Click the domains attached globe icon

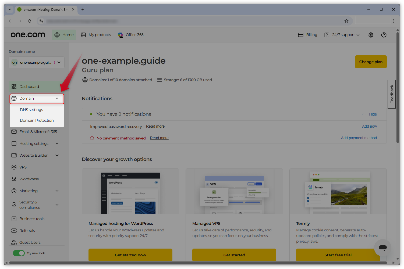[85, 80]
